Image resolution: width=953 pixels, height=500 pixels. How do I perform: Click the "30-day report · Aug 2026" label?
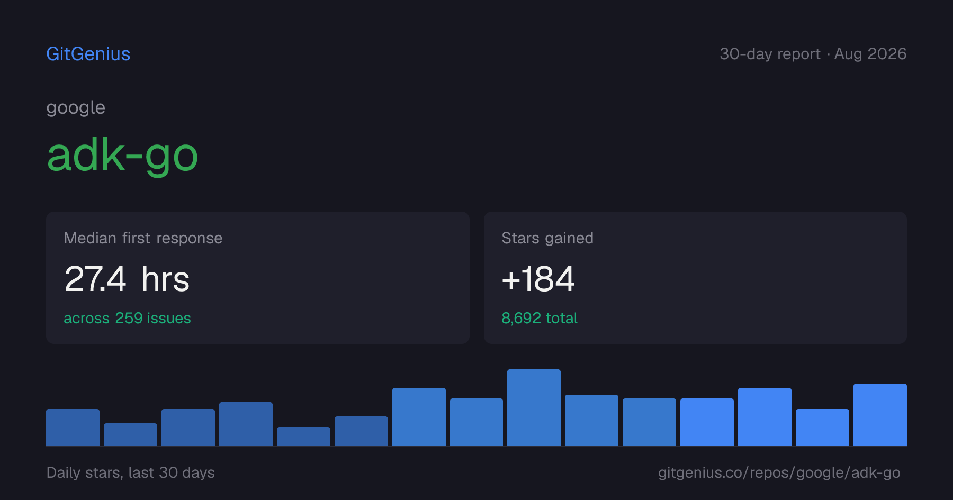tap(813, 54)
